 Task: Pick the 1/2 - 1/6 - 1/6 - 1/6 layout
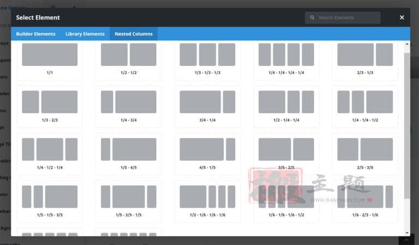(207, 201)
